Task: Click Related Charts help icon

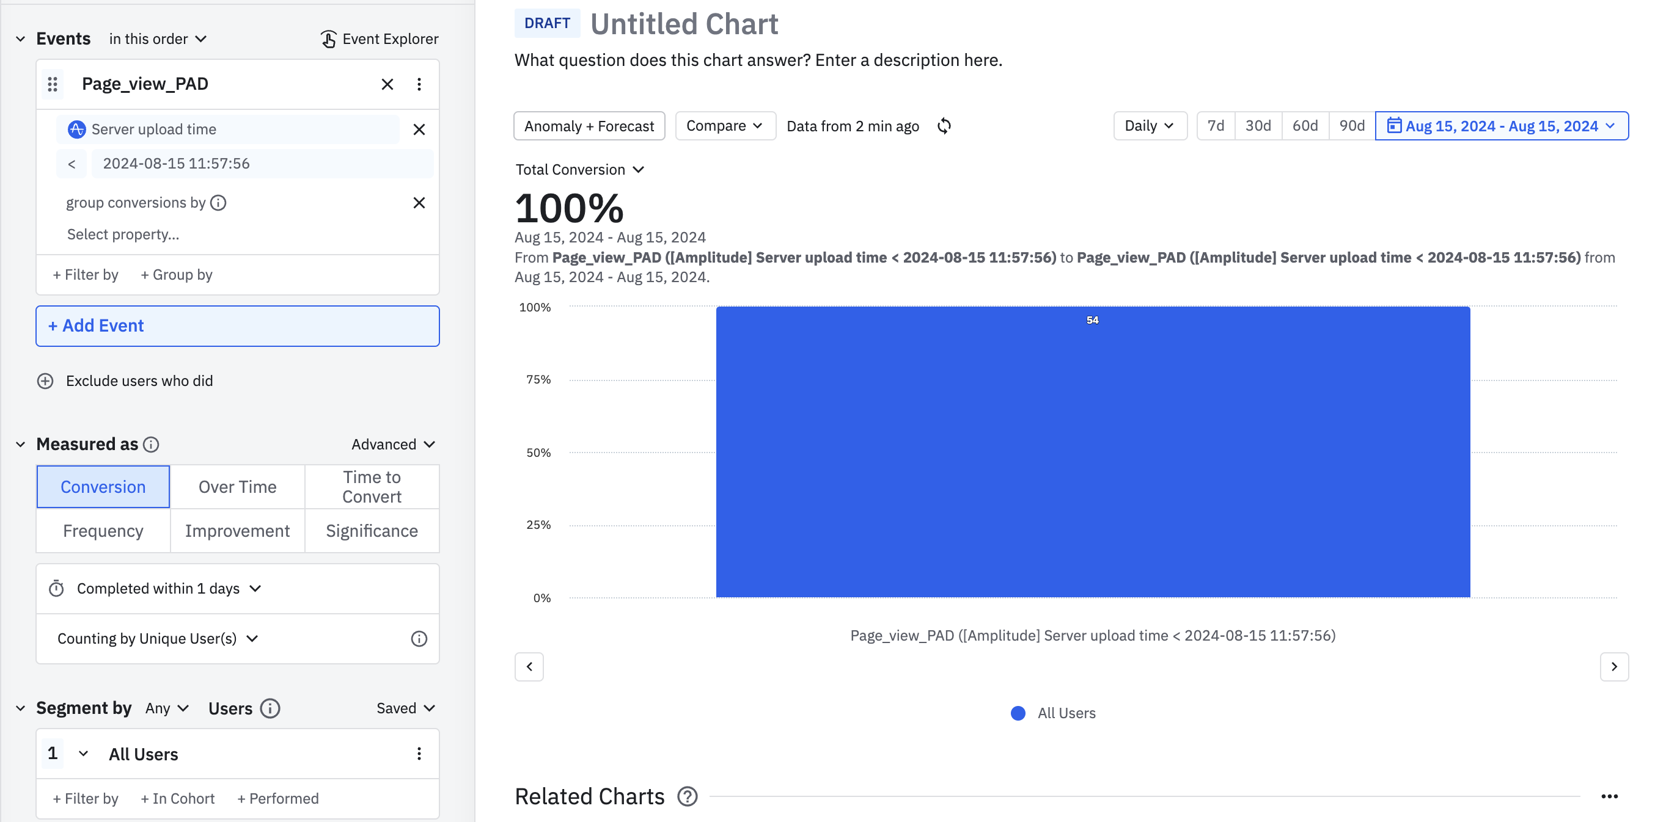Action: tap(687, 796)
